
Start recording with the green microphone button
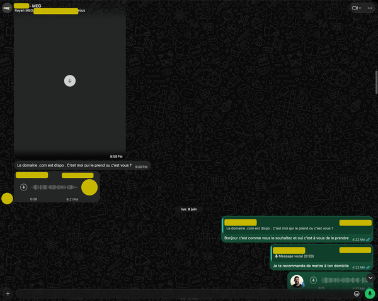[370, 293]
